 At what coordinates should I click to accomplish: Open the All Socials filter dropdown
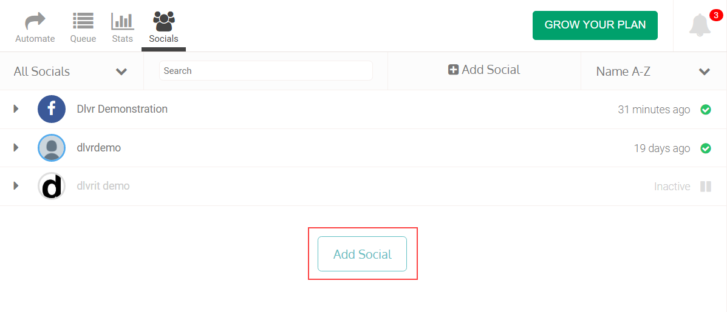coord(72,71)
